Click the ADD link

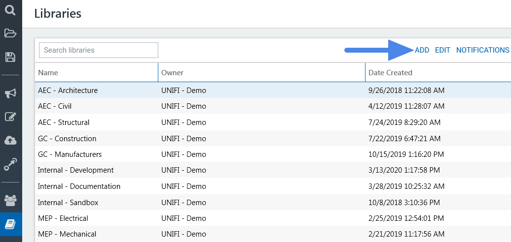click(422, 50)
